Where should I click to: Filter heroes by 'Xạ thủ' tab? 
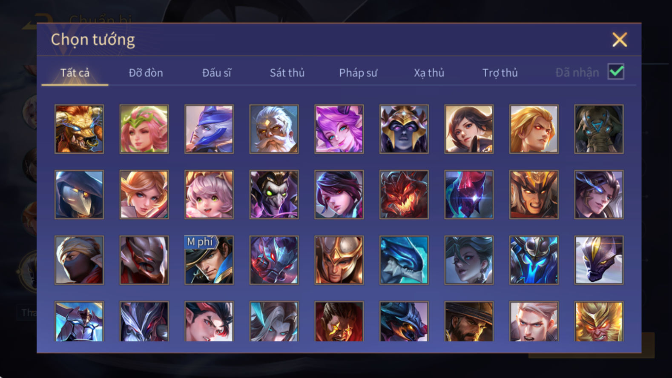click(429, 73)
